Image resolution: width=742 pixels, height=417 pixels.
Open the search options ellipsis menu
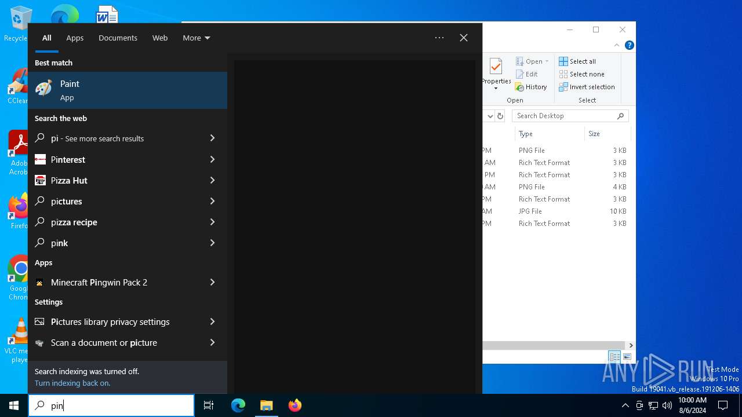(439, 38)
